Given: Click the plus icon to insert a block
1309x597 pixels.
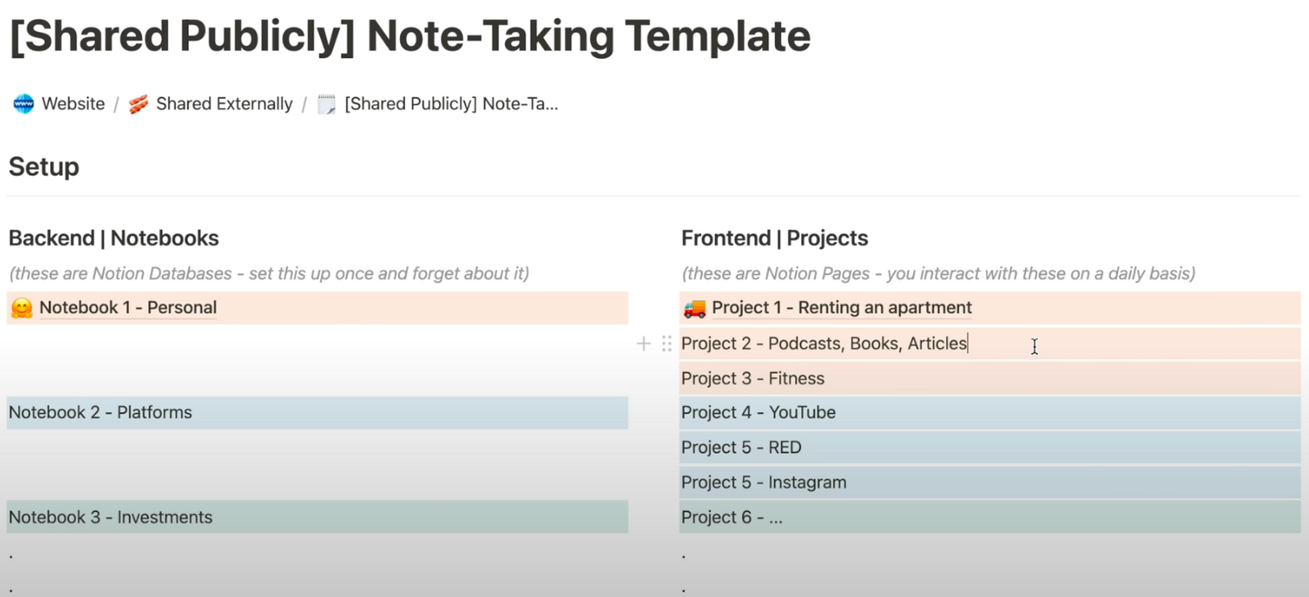Looking at the screenshot, I should pos(643,343).
